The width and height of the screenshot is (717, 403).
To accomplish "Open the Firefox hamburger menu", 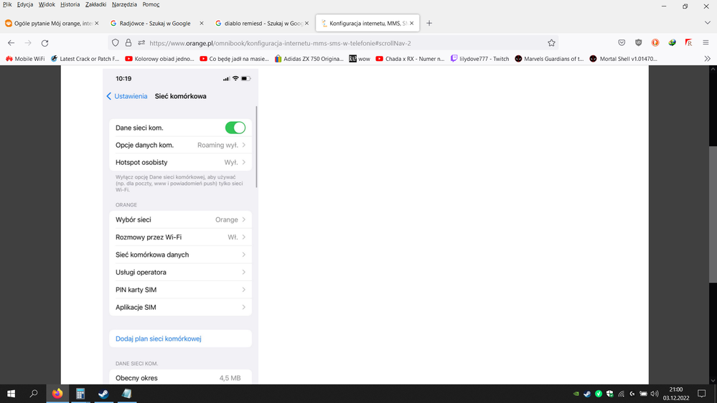I will click(706, 43).
